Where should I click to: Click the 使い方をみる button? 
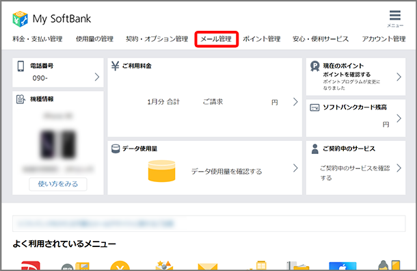pyautogui.click(x=58, y=184)
